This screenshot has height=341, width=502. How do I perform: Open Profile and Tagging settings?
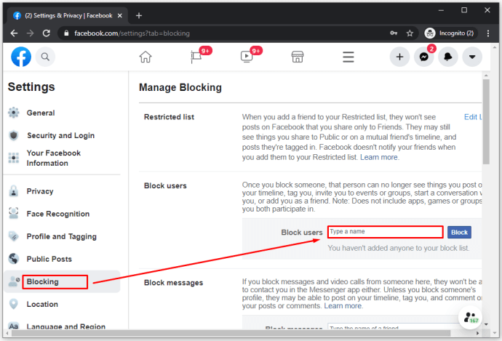(x=61, y=236)
